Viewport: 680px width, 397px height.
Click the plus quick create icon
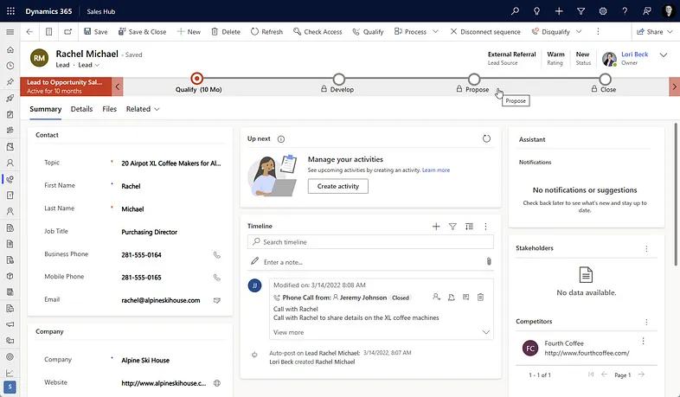pos(559,11)
